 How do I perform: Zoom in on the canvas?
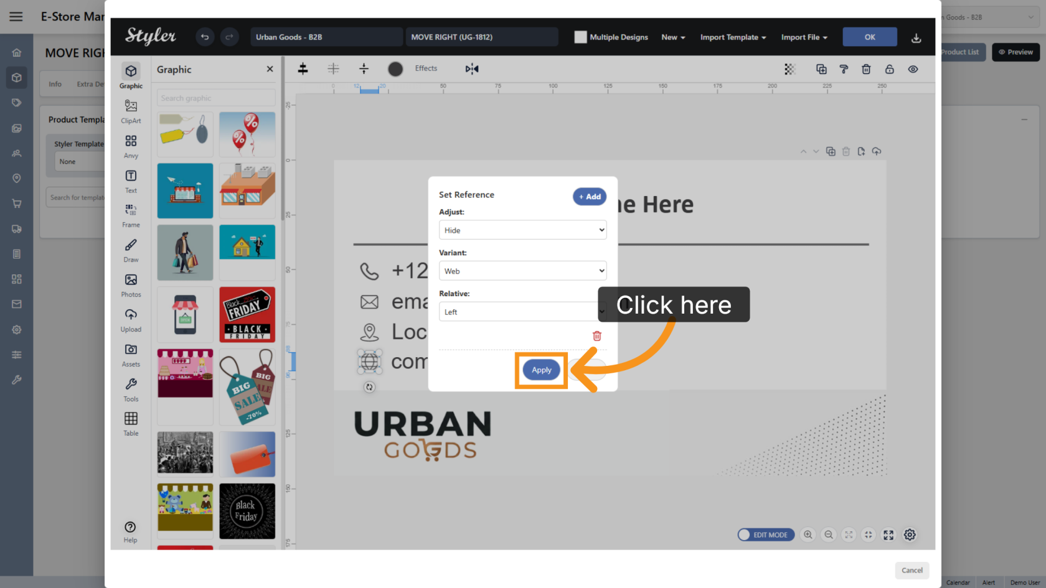click(808, 534)
